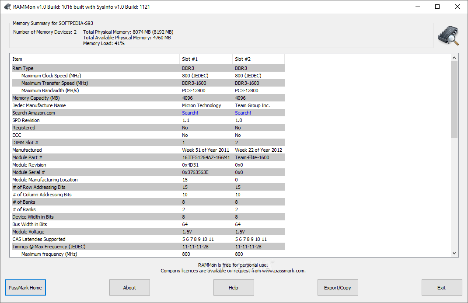Viewport: 468px width, 303px height.
Task: Select the CAS Latencies Supported row
Action: (148, 239)
